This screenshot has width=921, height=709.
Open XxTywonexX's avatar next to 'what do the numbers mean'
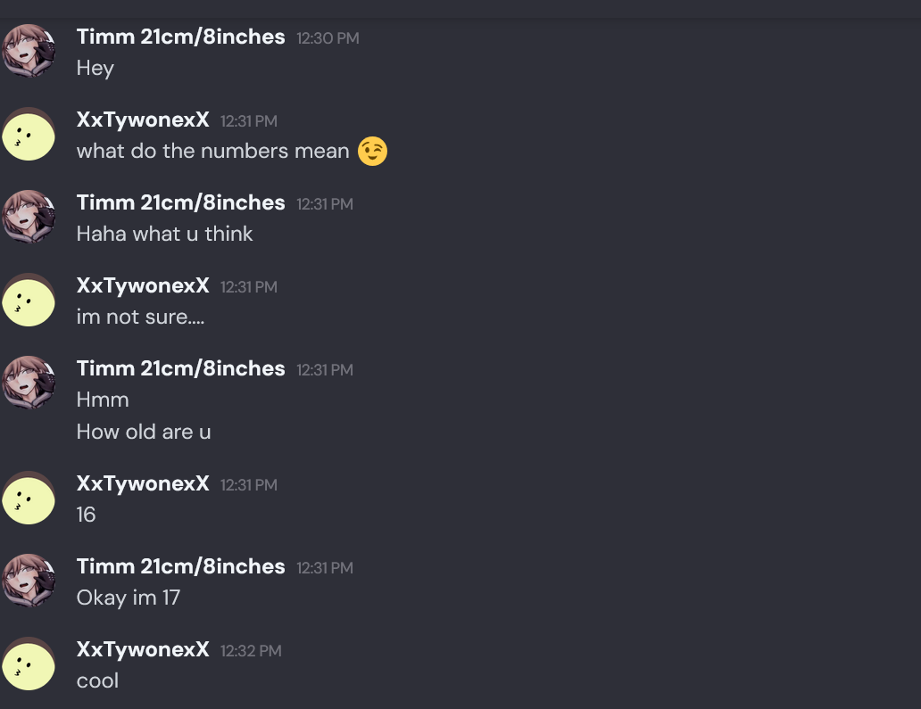coord(29,134)
